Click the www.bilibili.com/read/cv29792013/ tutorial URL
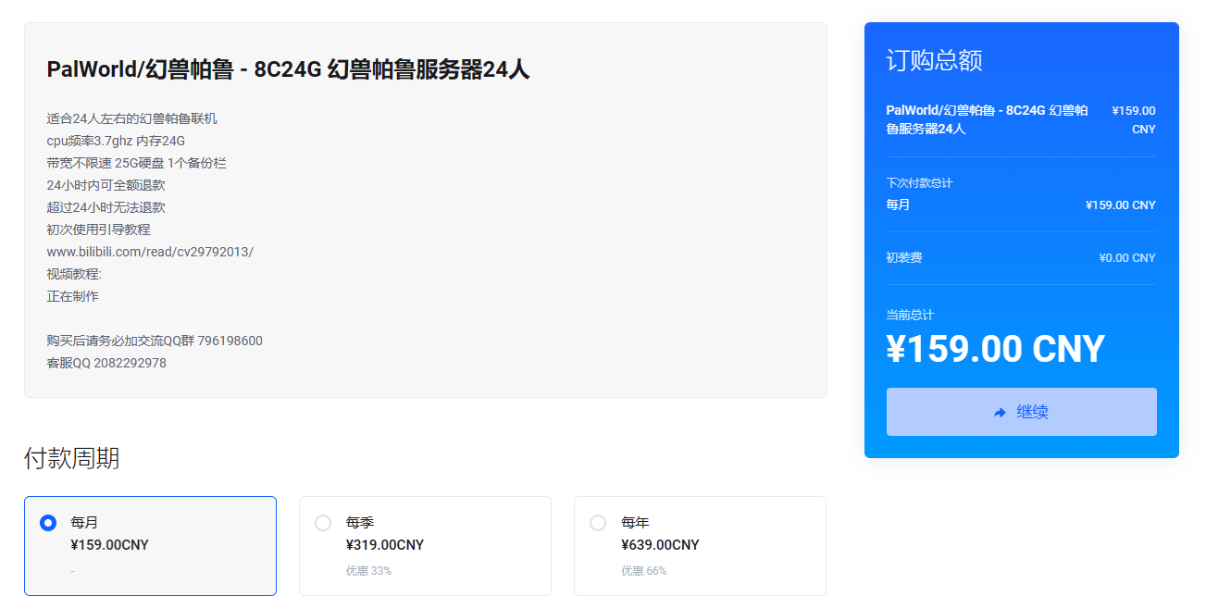Screen dimensions: 1206x596 coord(150,252)
